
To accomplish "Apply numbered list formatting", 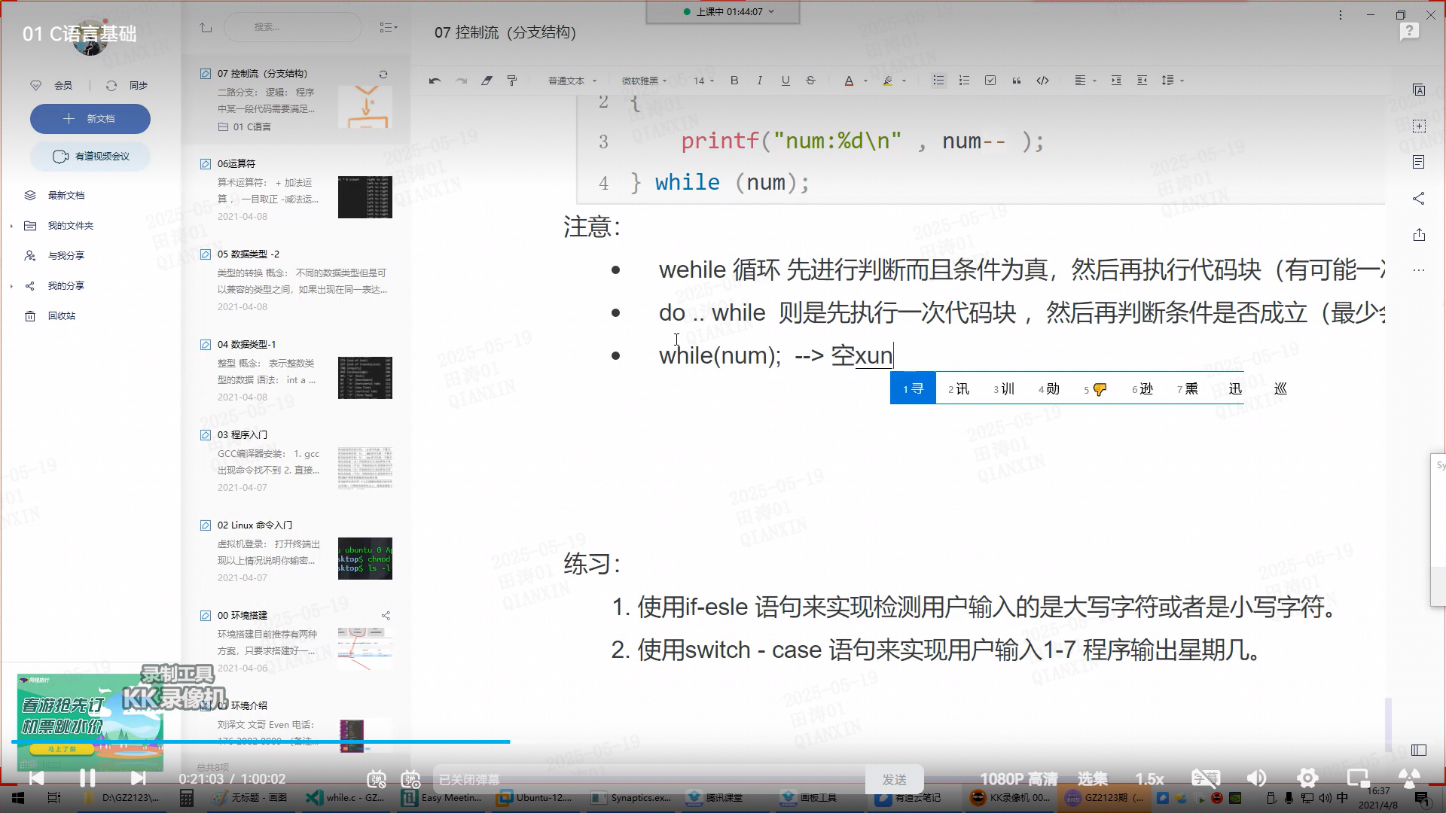I will [964, 81].
